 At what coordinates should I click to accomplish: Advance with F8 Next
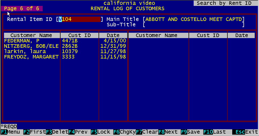pyautogui.click(x=168, y=132)
